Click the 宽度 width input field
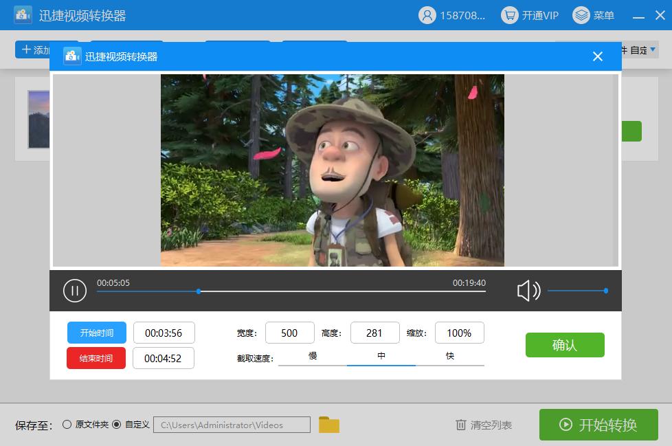 click(x=289, y=333)
